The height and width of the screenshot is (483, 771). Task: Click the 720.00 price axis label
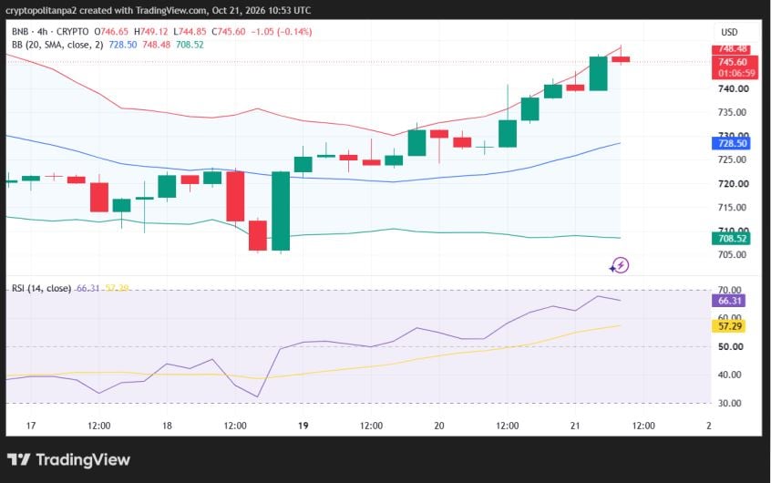coord(733,184)
